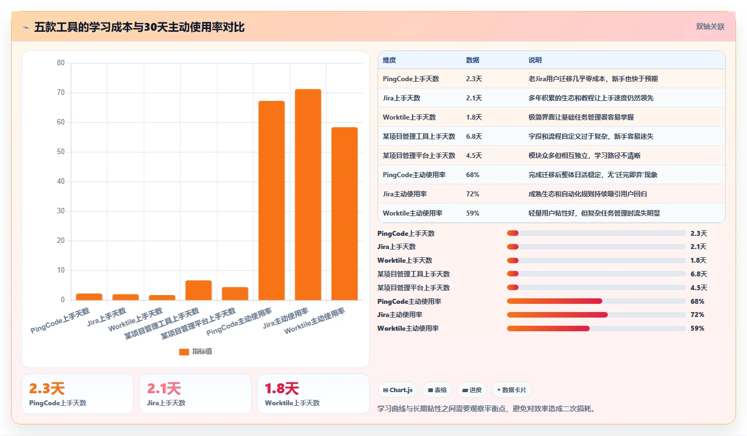Screen dimensions: 747x436
Task: Select the Jira主动使用率 table row label
Action: (404, 194)
